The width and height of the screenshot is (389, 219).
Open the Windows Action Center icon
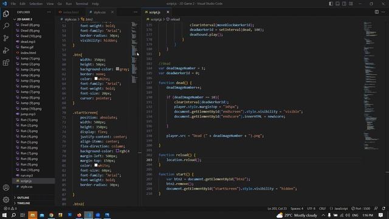[380, 215]
